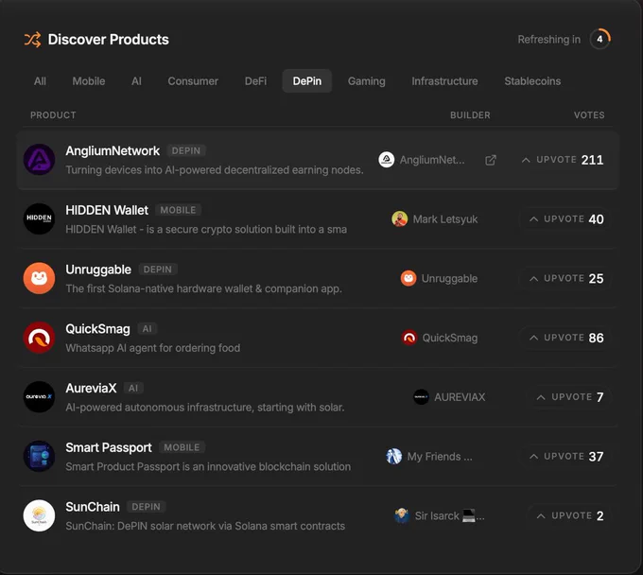Select the DePin tab
Viewport: 643px width, 575px height.
306,81
